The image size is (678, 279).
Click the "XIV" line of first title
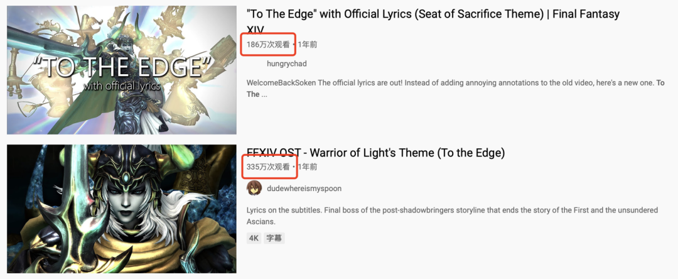[255, 30]
